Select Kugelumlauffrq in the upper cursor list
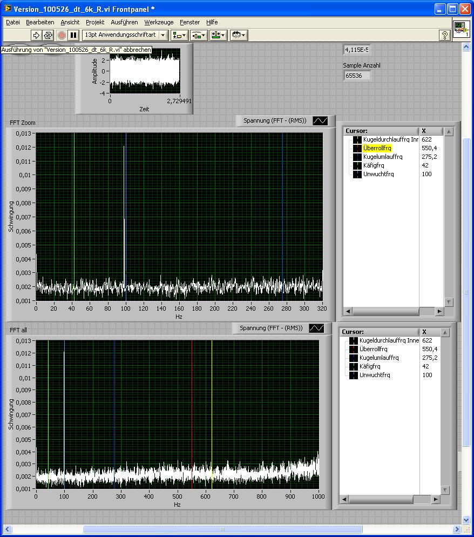 click(x=382, y=157)
